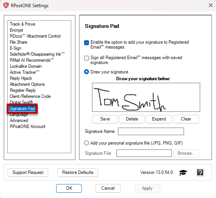Open the RPostONE Account section
Viewport: 216px width, 198px height.
pyautogui.click(x=28, y=126)
